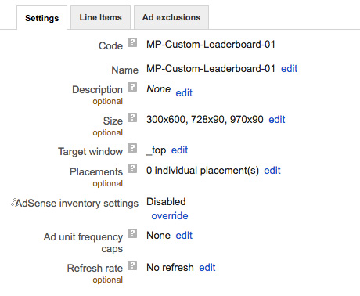This screenshot has height=296, width=360.
Task: Click help icon for Ad unit frequency caps
Action: (132, 233)
